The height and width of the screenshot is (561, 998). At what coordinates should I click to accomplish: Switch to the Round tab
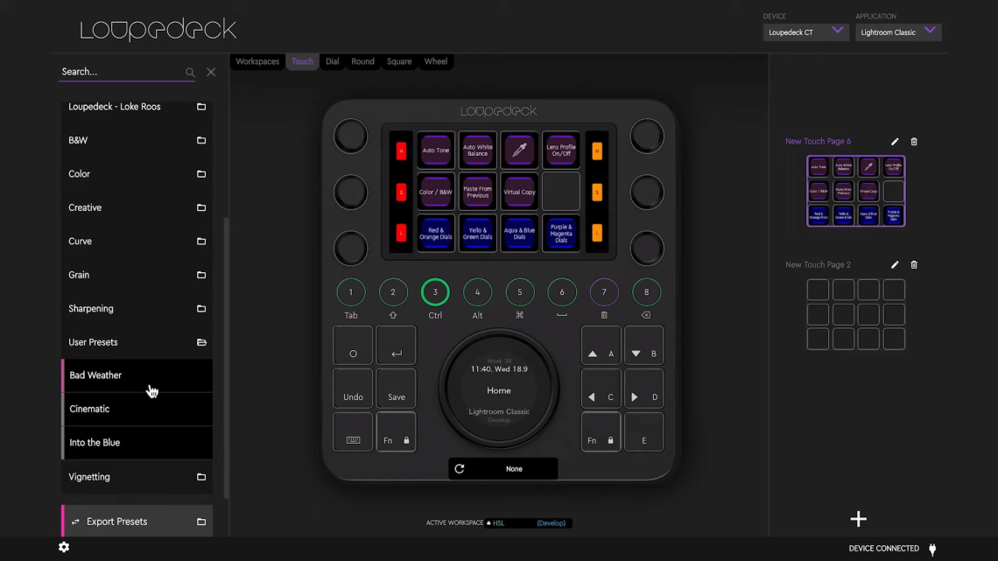point(362,61)
